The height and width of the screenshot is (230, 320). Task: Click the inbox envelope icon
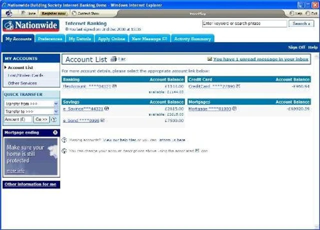209,59
